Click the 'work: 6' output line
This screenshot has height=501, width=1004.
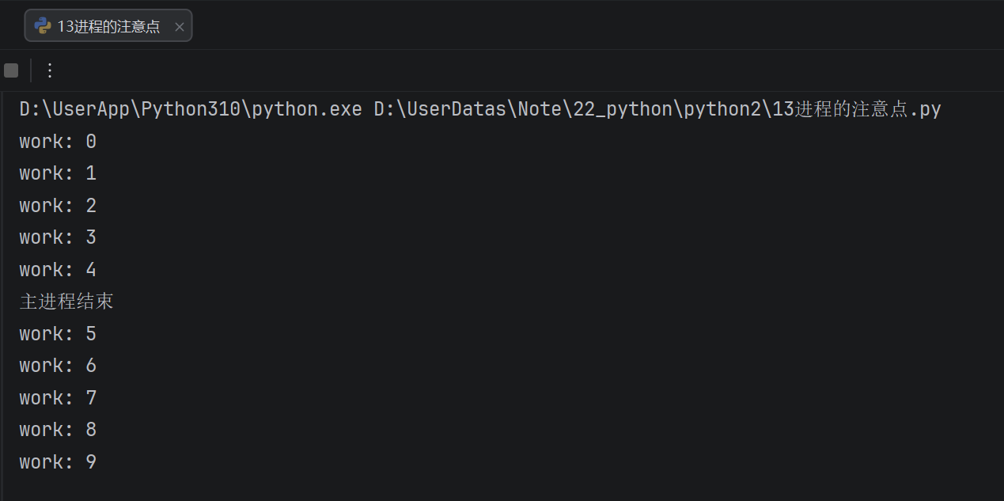[x=58, y=366]
